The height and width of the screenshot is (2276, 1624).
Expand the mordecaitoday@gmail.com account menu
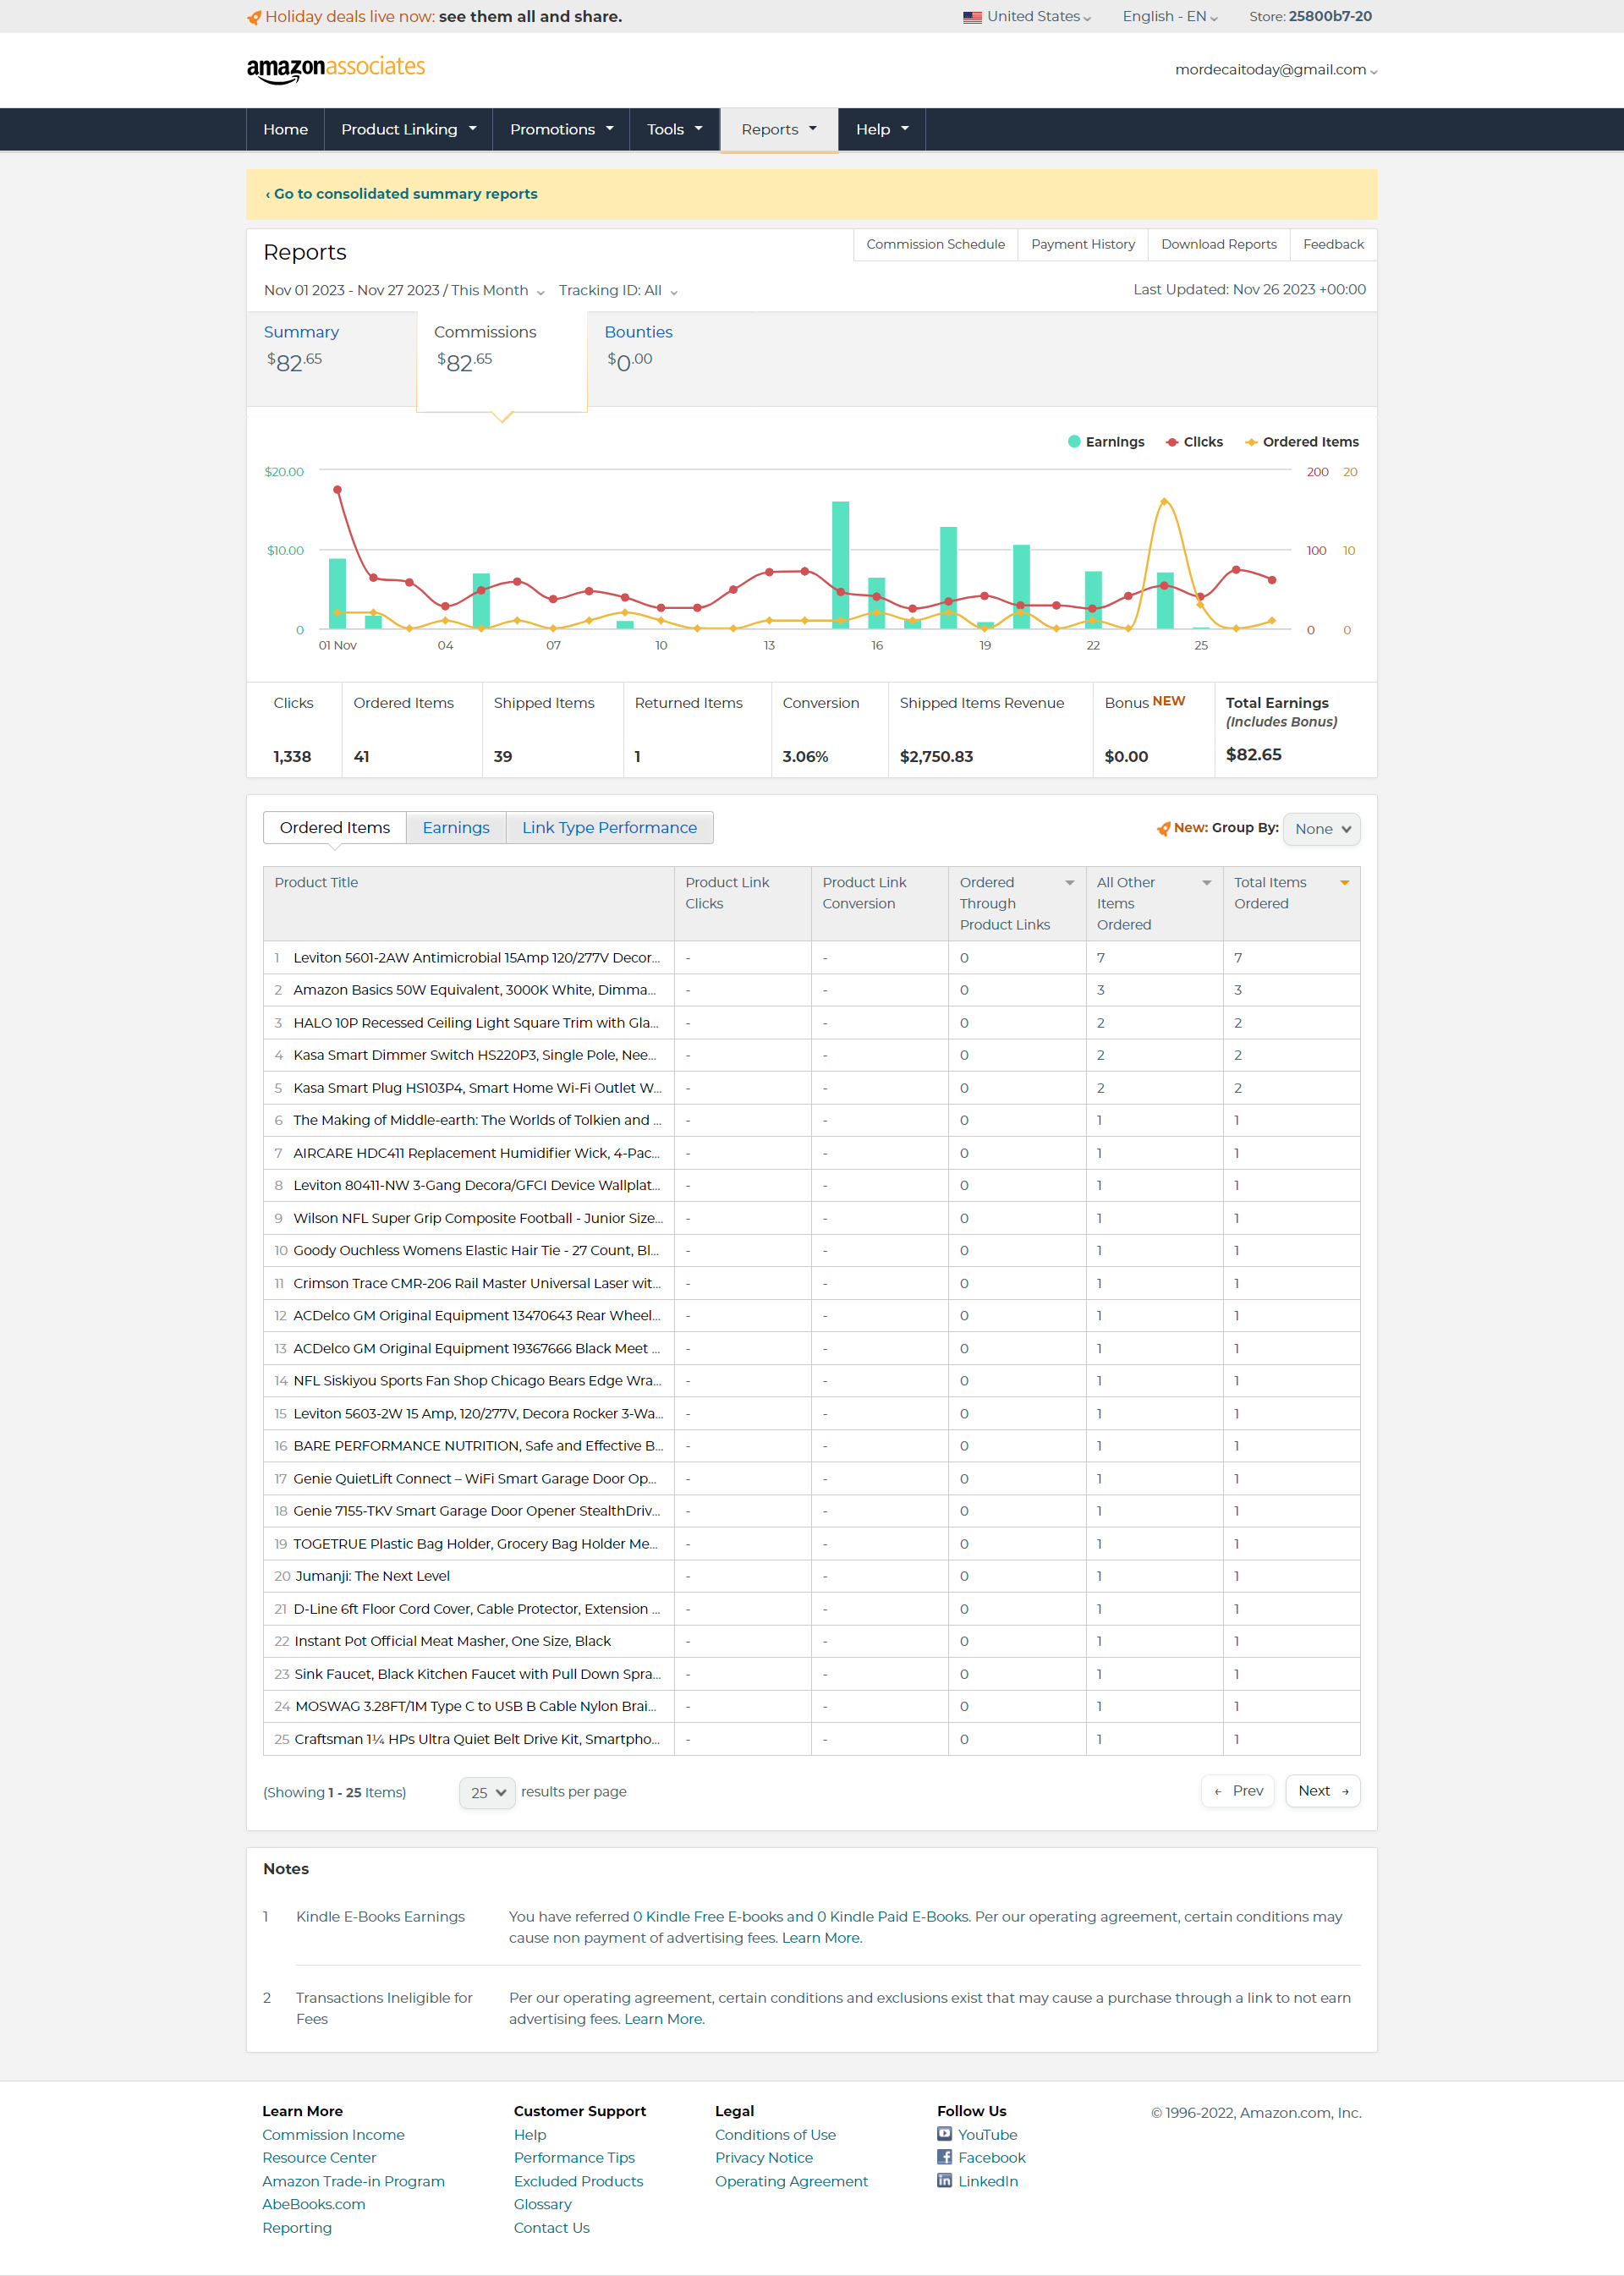pyautogui.click(x=1276, y=70)
